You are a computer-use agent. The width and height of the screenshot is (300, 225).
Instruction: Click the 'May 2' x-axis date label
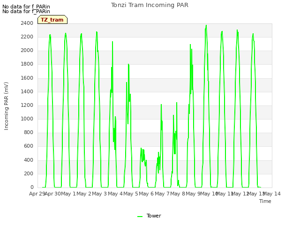coord(84,194)
